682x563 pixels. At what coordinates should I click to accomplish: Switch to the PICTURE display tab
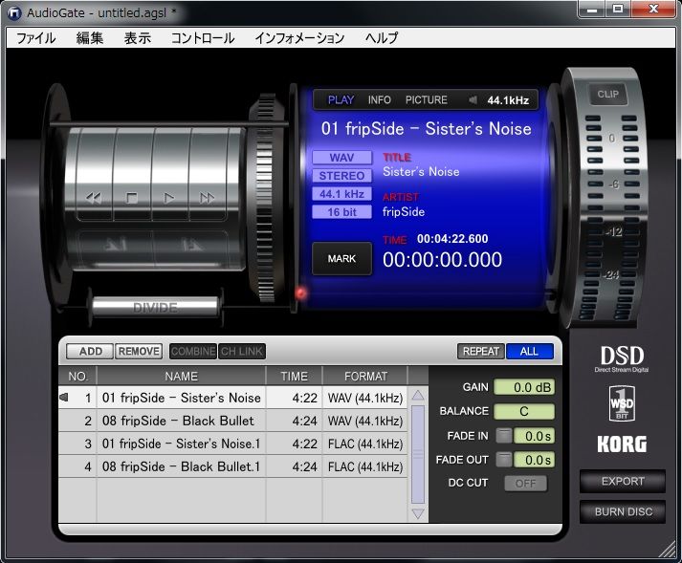427,100
